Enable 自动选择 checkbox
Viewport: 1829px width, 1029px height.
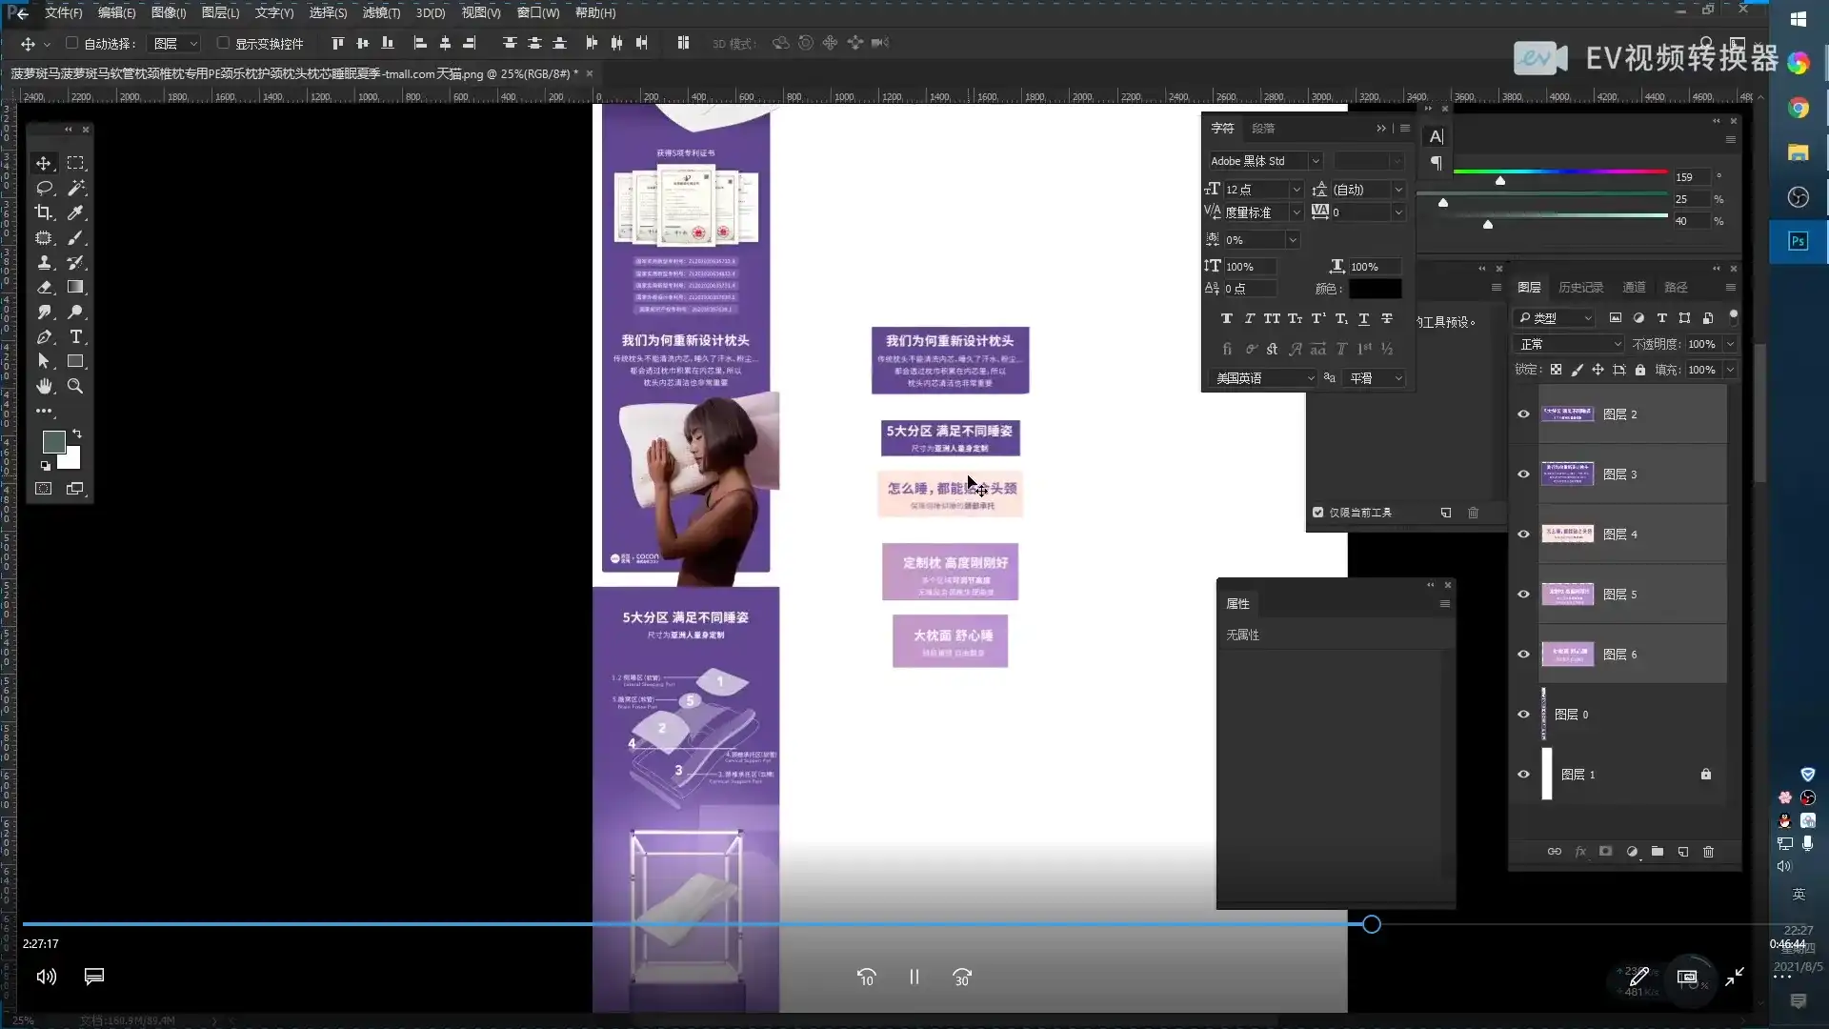[71, 43]
